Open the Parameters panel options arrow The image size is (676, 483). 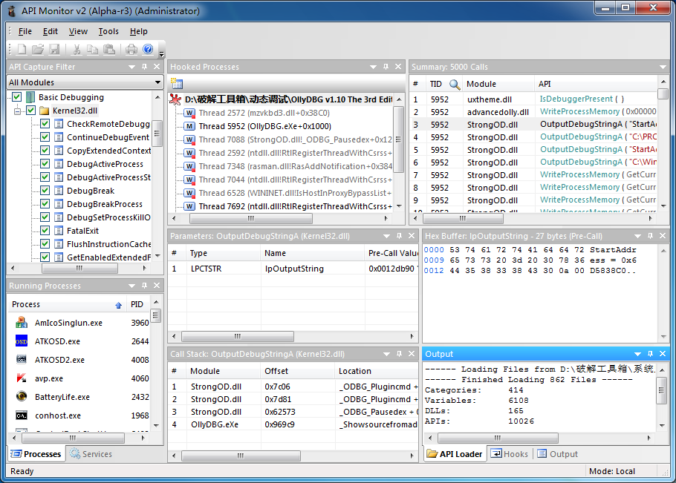(x=387, y=236)
